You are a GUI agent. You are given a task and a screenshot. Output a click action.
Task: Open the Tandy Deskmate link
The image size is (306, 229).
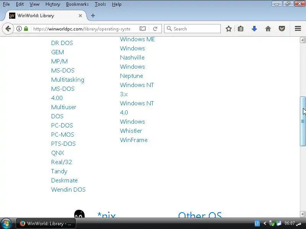coord(64,176)
